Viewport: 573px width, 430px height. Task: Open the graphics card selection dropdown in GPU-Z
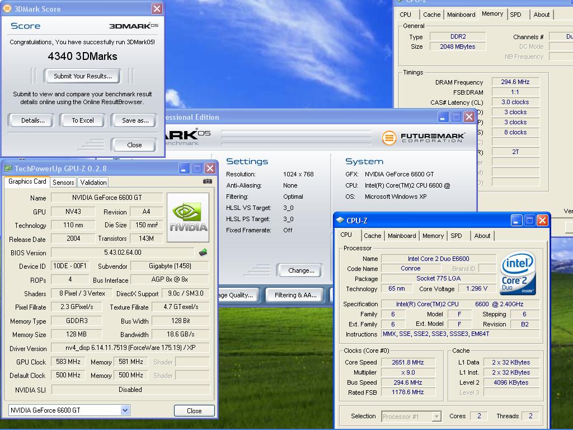125,410
